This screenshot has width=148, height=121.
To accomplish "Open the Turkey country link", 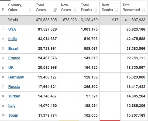I will tap(14, 96).
